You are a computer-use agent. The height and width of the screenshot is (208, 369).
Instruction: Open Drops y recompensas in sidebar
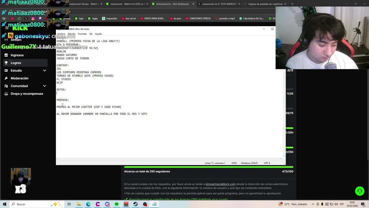[25, 94]
